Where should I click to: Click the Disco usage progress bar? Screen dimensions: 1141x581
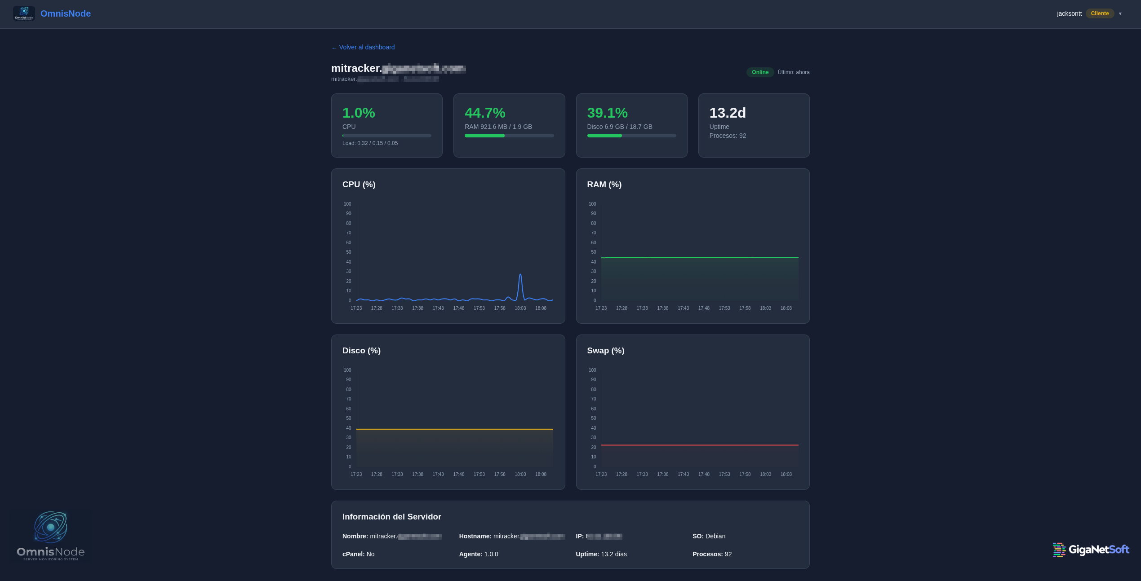(631, 136)
